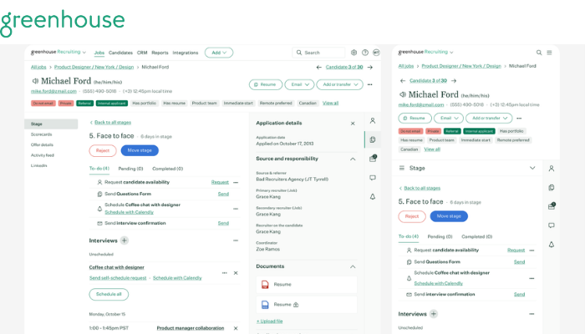The image size is (585, 334).
Task: Open comments icon in right side rail
Action: point(552,225)
